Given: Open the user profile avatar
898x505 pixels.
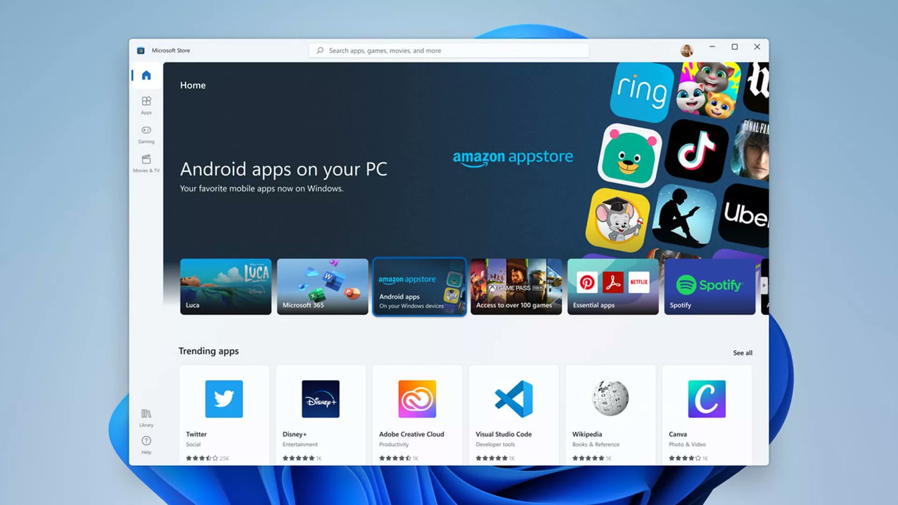Looking at the screenshot, I should point(687,50).
